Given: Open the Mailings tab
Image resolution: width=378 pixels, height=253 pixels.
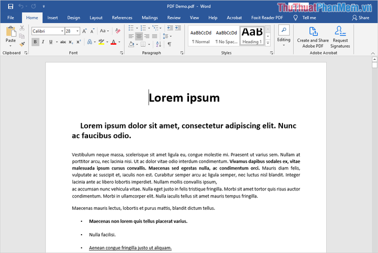Looking at the screenshot, I should pos(150,18).
